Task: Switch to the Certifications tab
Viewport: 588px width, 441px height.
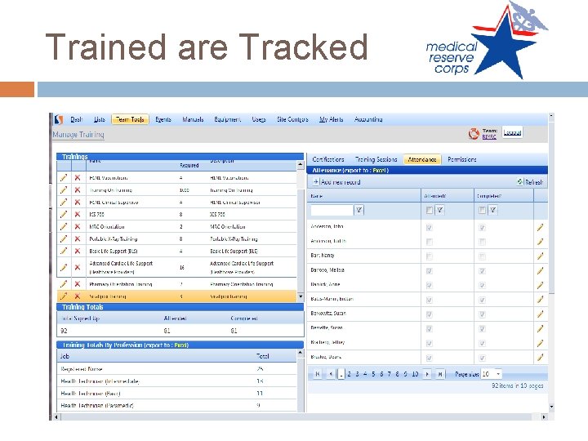Action: [328, 159]
